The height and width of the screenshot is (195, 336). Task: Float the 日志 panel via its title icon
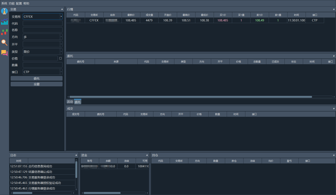pyautogui.click(x=76, y=155)
